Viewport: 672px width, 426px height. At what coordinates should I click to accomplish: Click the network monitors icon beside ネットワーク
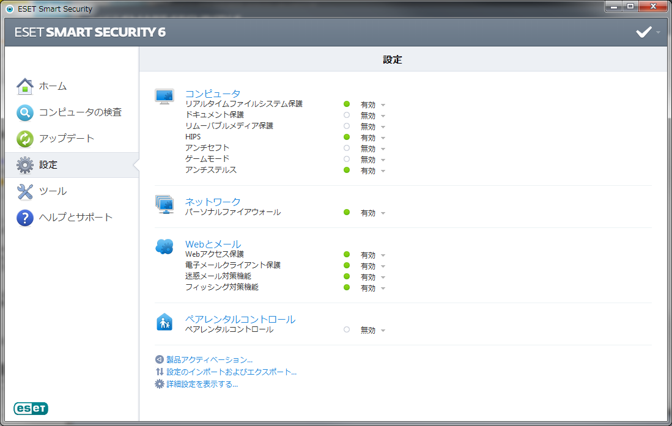point(164,204)
